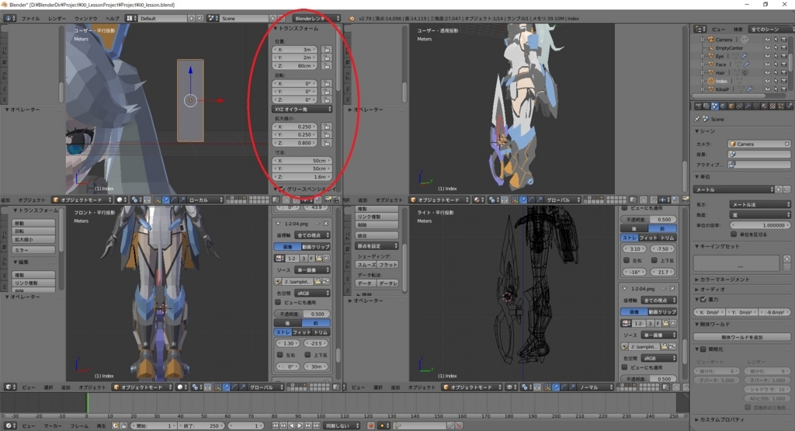Toggle the 重力 gravity checkbox
The image size is (795, 431).
tap(703, 299)
